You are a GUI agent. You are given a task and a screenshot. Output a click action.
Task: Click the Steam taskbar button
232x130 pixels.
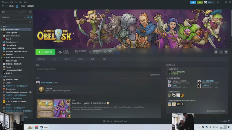[44, 127]
